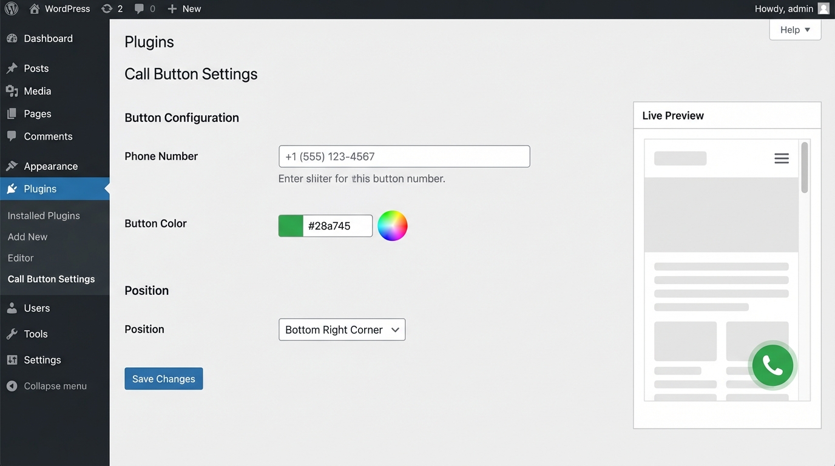Click the Phone Number input field
Image resolution: width=835 pixels, height=466 pixels.
[x=404, y=156]
